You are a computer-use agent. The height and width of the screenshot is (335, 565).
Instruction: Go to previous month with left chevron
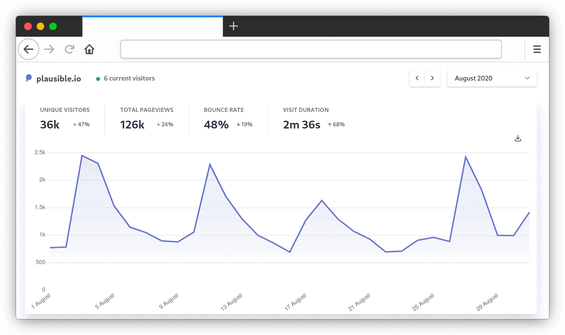417,78
